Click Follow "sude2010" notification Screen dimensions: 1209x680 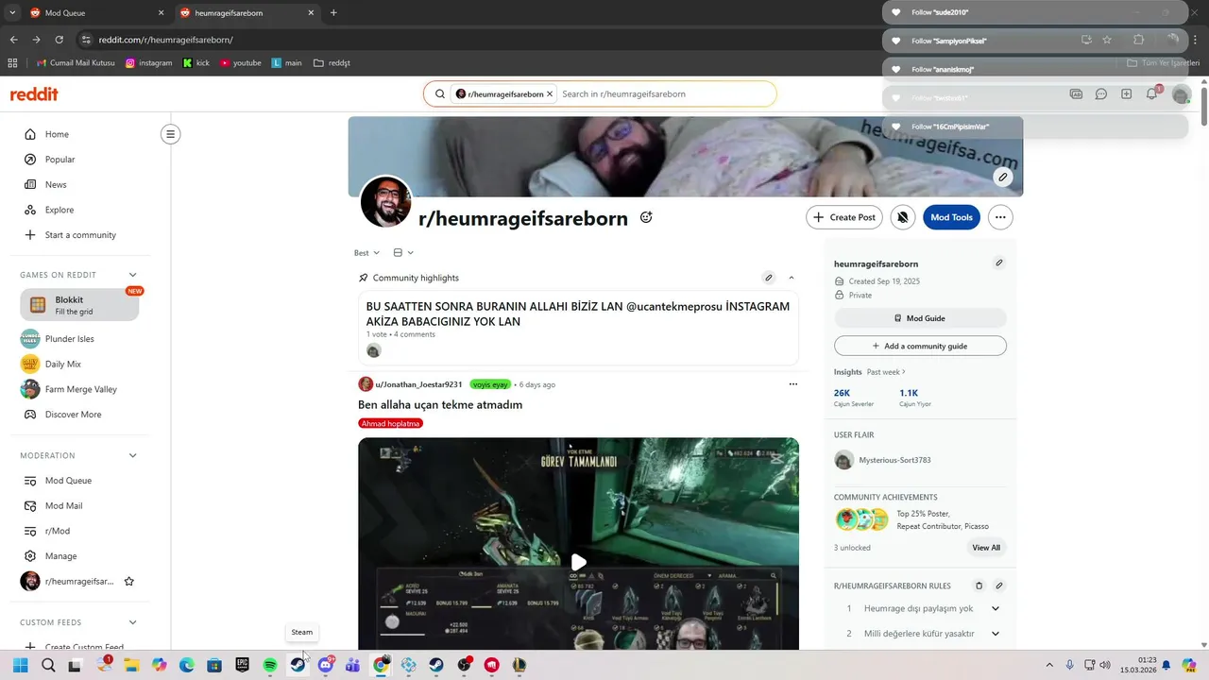1036,13
